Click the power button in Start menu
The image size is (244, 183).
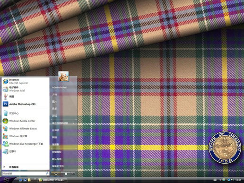pos(56,174)
